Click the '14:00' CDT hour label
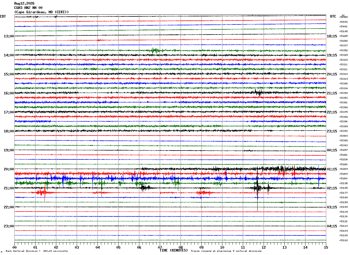349x255 pixels. 9,55
